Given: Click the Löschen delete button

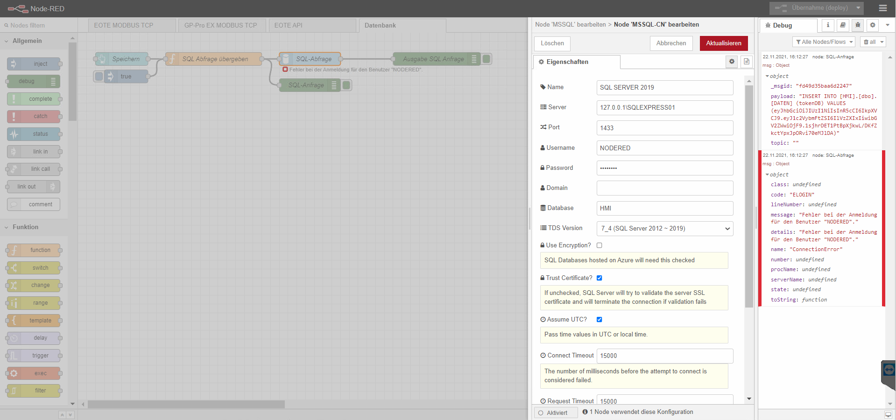Looking at the screenshot, I should coord(552,43).
